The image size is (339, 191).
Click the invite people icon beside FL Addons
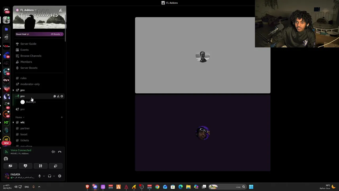point(61,10)
